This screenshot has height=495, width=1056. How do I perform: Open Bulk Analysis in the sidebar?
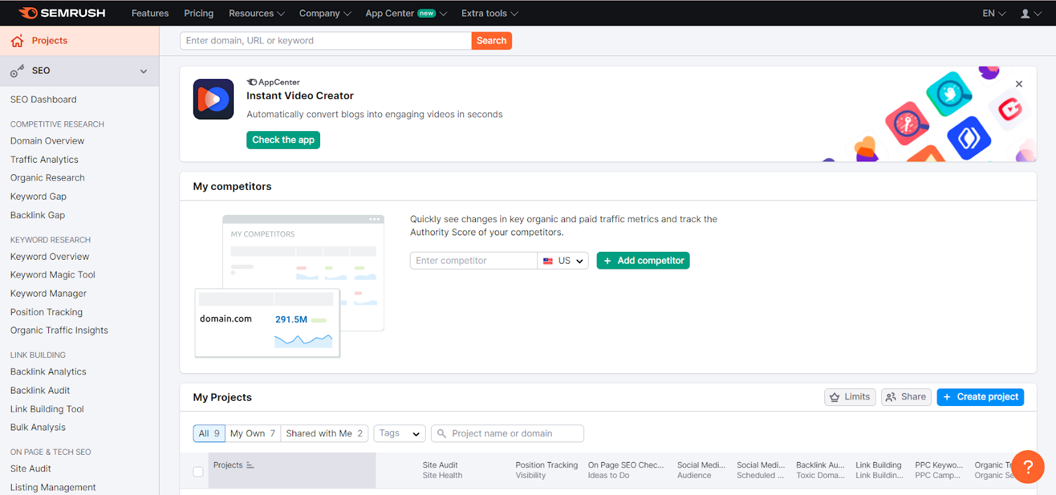38,427
